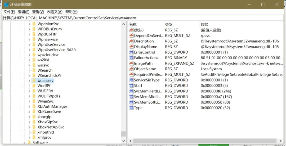Click the tree pane vertical scrollbar thumb
Screen dimensions: 286x146
click(x=124, y=134)
